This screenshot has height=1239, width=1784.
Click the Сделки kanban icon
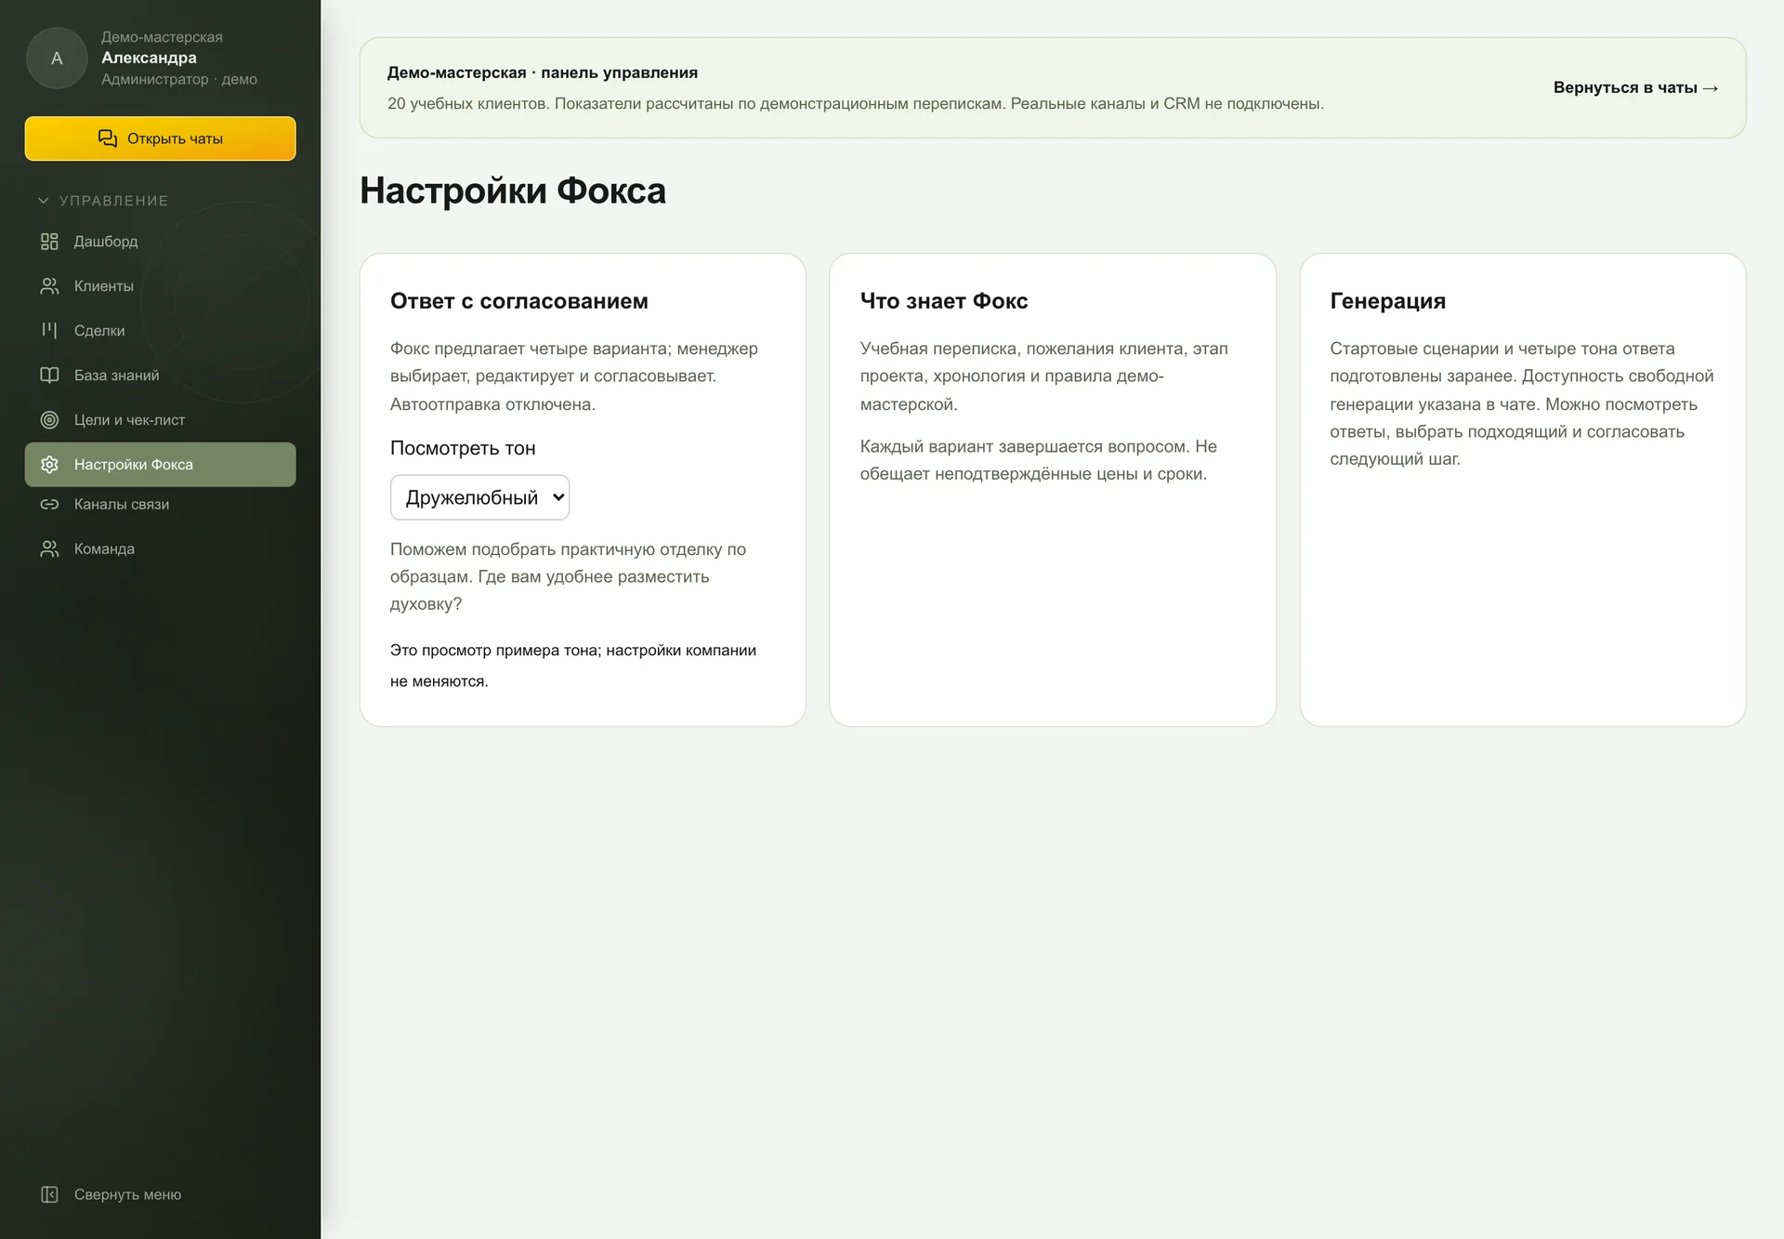point(49,331)
